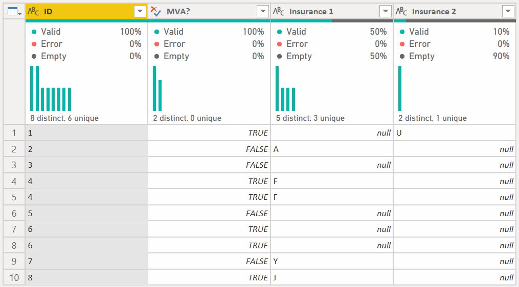This screenshot has height=287, width=519.
Task: Open the Insurance 1 filter dropdown
Action: (x=385, y=12)
